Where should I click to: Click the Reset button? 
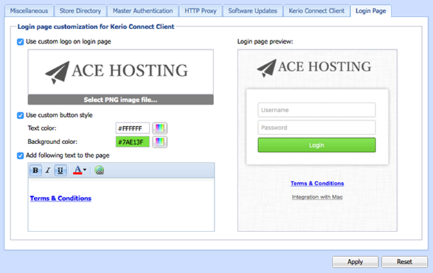point(405,262)
